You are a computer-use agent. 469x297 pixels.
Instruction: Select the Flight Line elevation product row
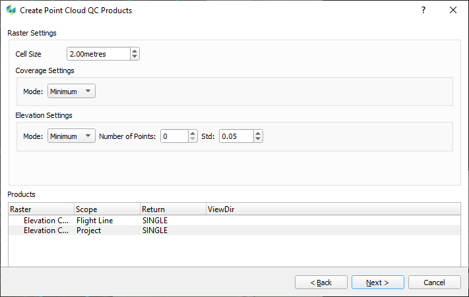click(94, 221)
